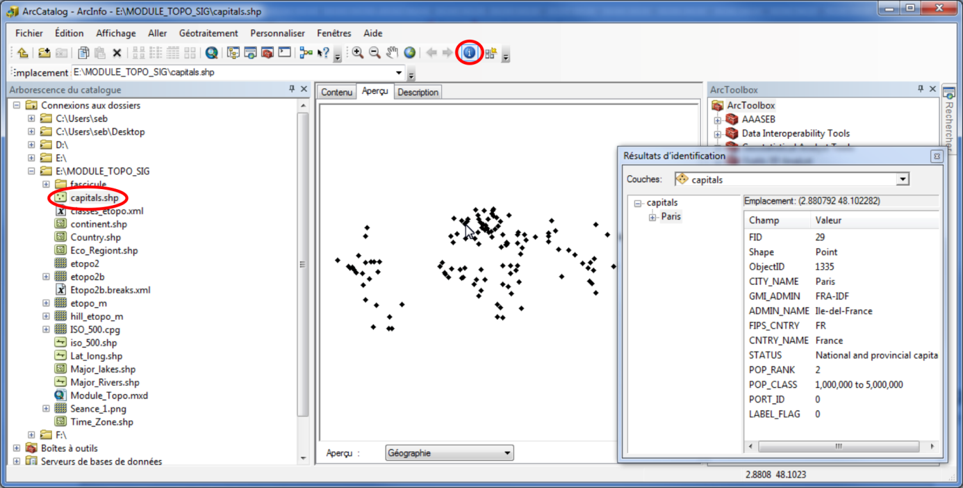The width and height of the screenshot is (963, 488).
Task: Click the Delete X icon in toolbar
Action: pyautogui.click(x=117, y=53)
